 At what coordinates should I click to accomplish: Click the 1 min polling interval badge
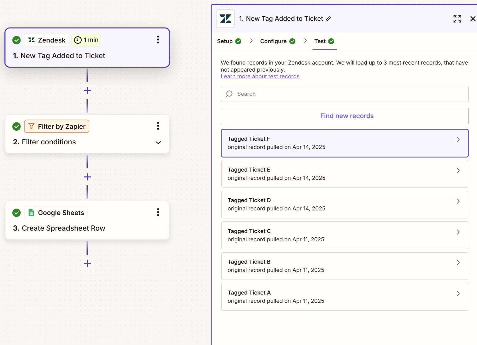tap(86, 40)
